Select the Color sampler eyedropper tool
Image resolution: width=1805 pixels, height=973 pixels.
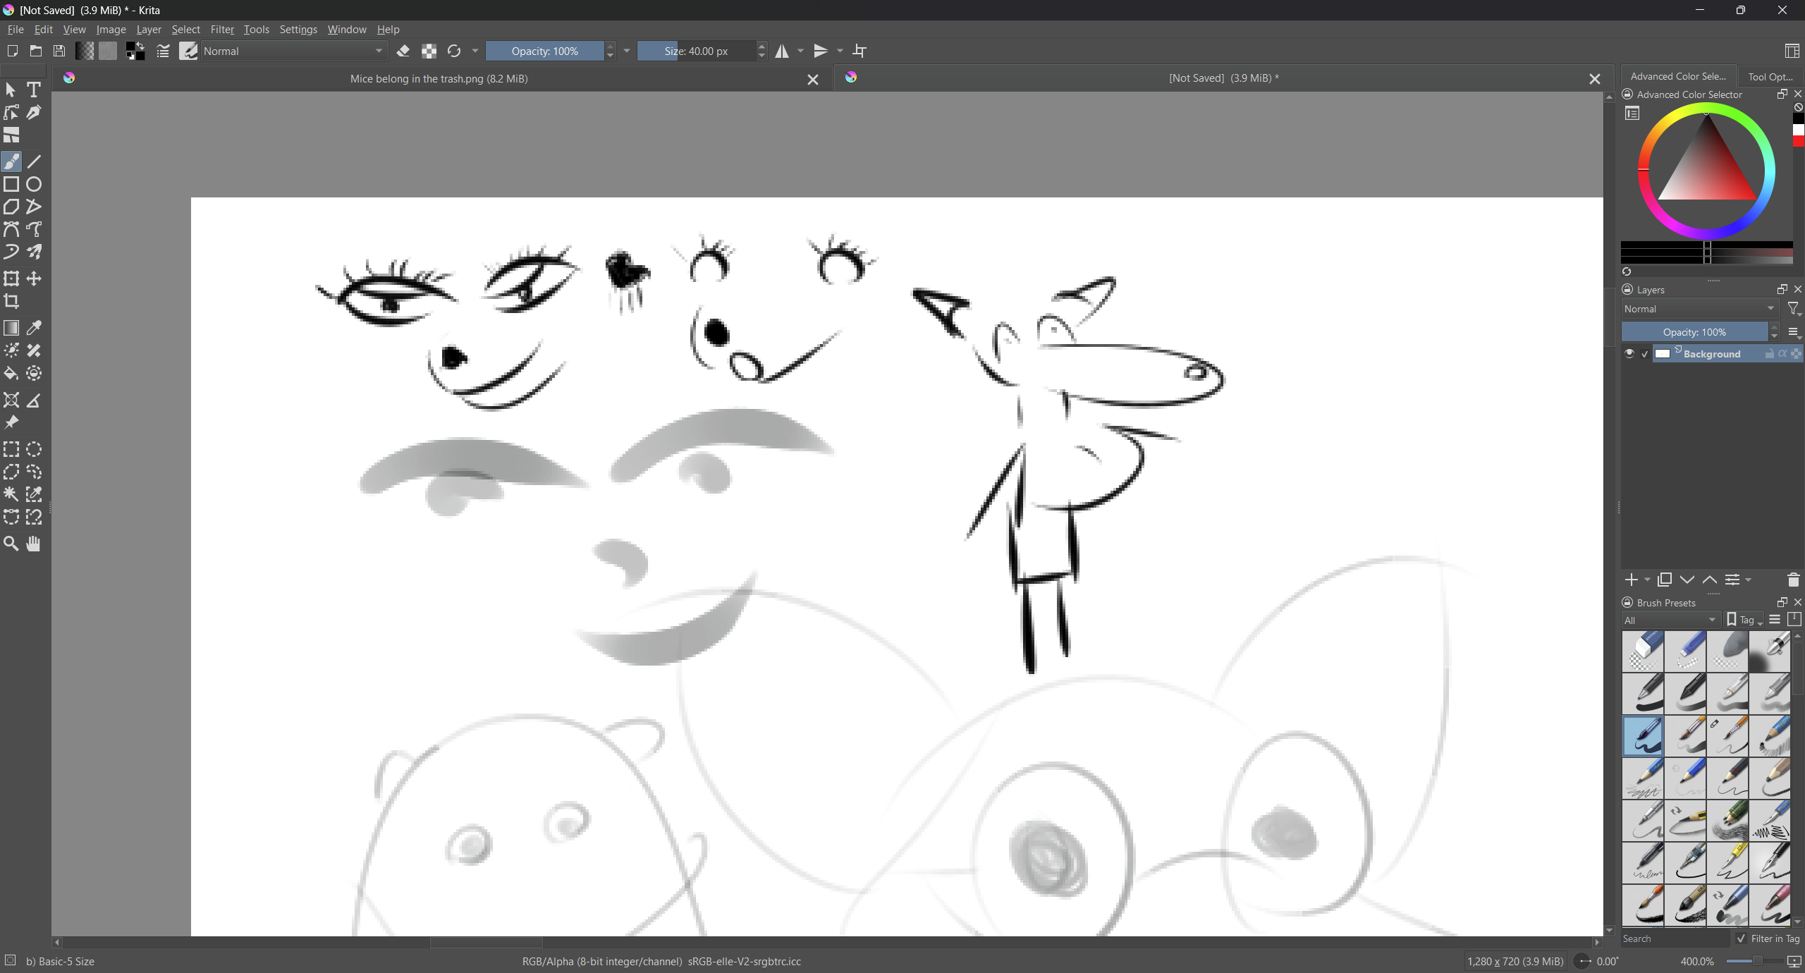click(x=34, y=329)
